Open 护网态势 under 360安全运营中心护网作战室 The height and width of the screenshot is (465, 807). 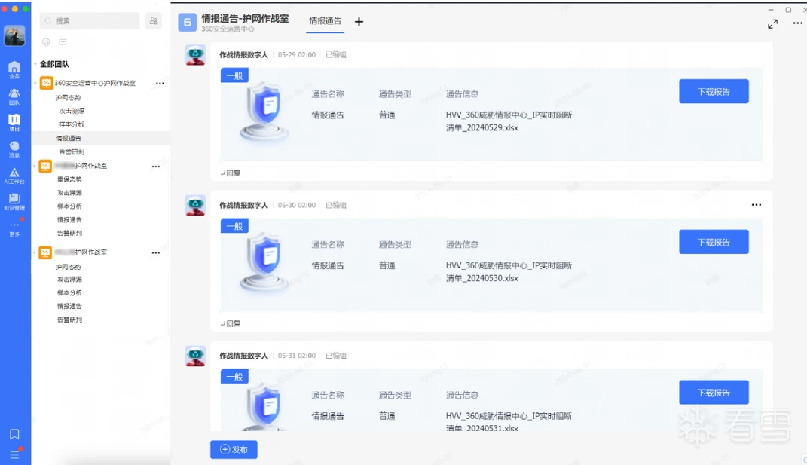pyautogui.click(x=68, y=97)
